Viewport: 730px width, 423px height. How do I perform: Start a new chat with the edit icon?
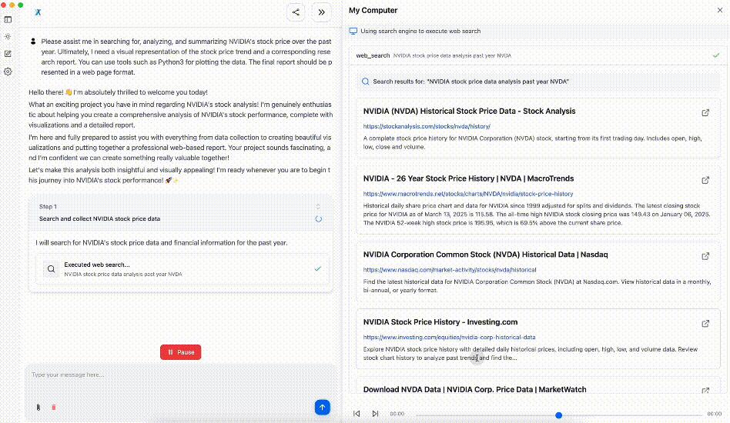[8, 54]
